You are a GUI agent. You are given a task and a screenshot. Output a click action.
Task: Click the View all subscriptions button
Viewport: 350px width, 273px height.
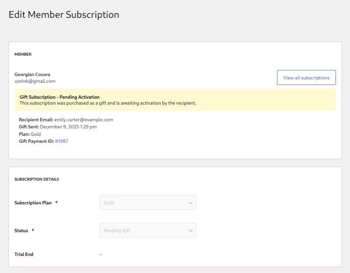coord(306,78)
